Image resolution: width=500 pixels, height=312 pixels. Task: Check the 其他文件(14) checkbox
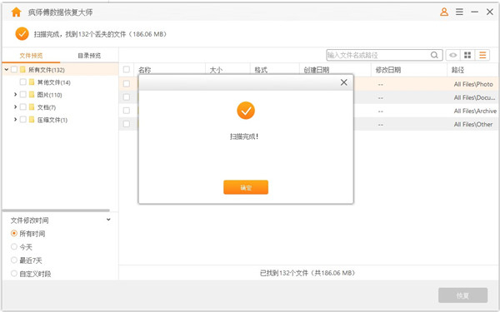(x=23, y=82)
